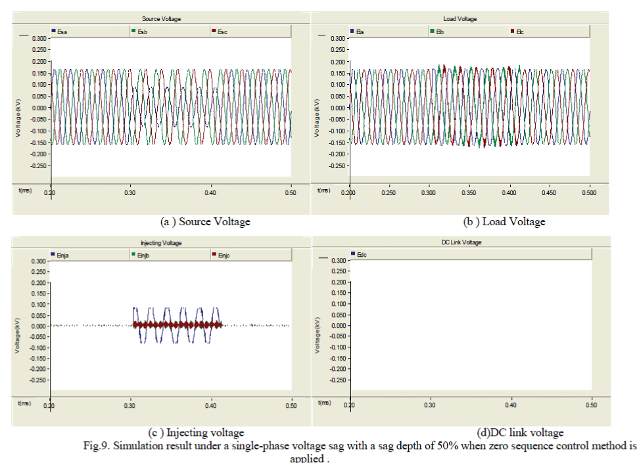Click the green Einjb legend entry
Screen dimensions: 637x463
click(x=143, y=254)
